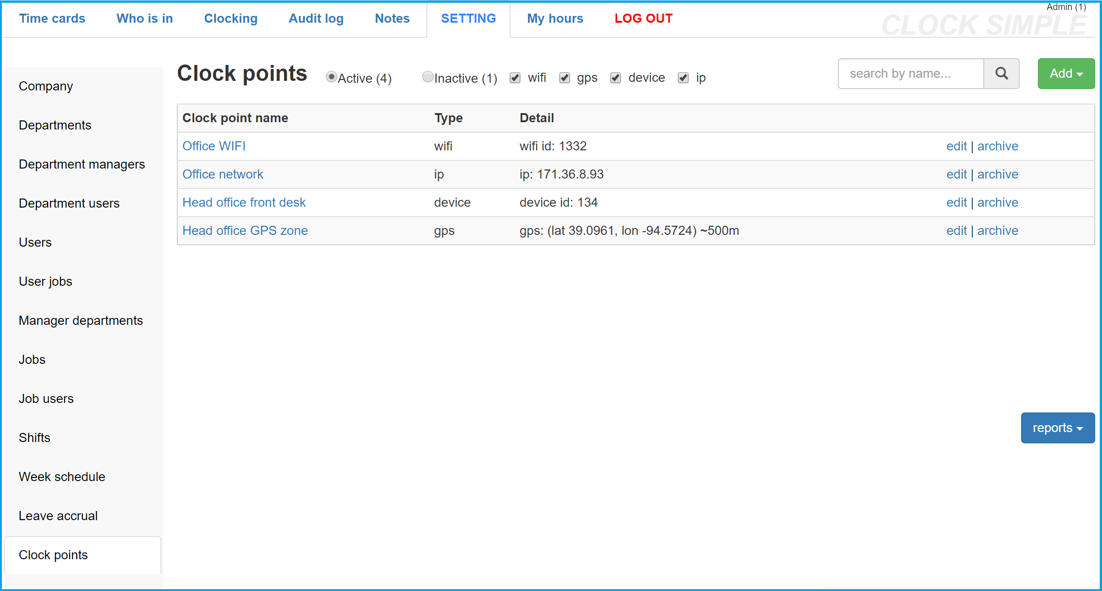The height and width of the screenshot is (591, 1102).
Task: Click LOG OUT
Action: coord(643,19)
